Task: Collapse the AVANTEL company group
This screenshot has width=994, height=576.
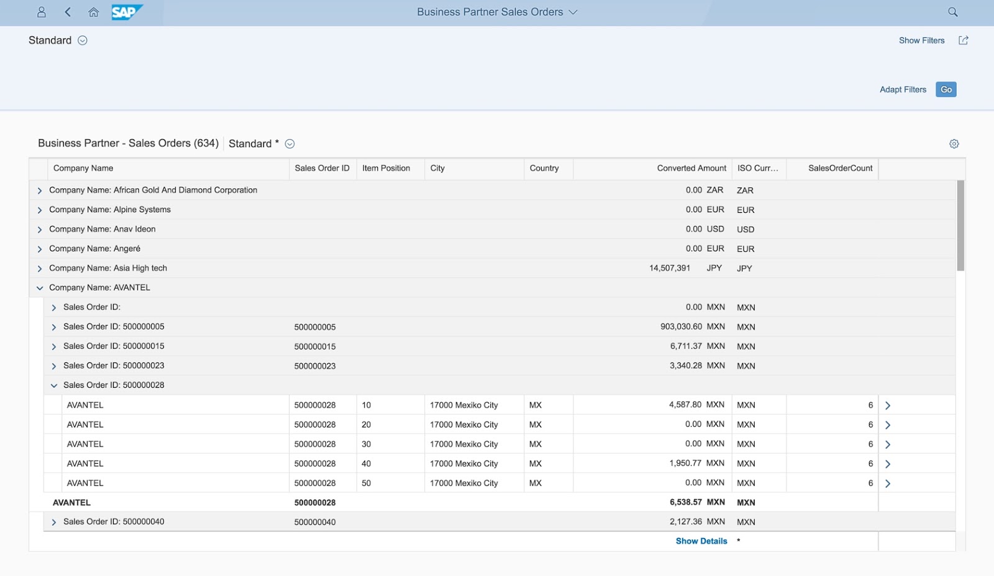Action: point(40,287)
